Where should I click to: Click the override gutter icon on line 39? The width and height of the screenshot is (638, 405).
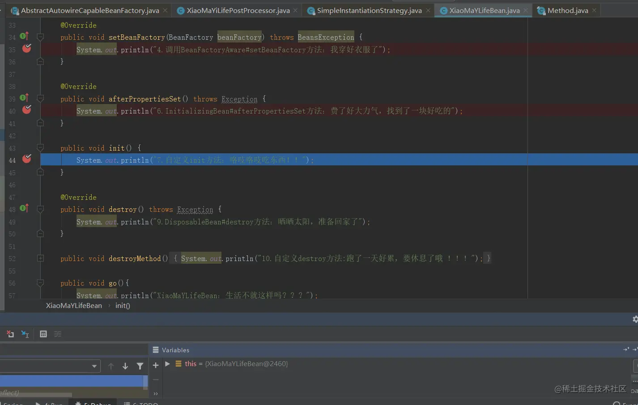[x=24, y=98]
